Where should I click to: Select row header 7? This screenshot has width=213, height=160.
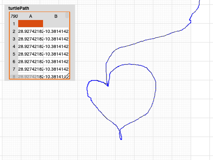pos(14,69)
